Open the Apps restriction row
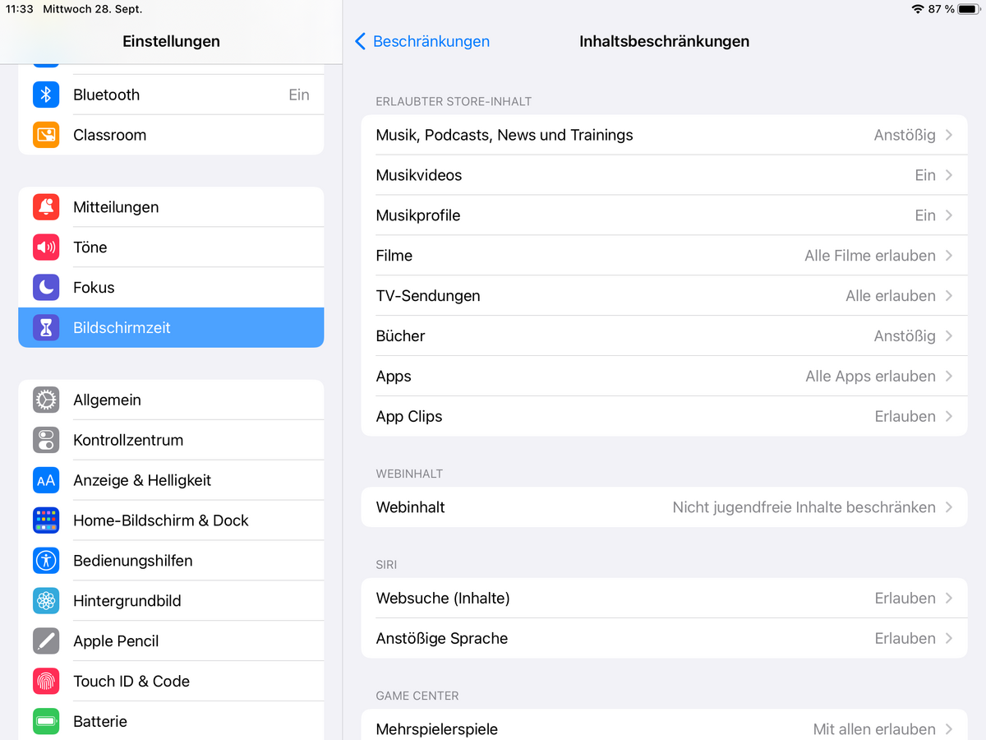This screenshot has width=986, height=740. click(x=664, y=377)
